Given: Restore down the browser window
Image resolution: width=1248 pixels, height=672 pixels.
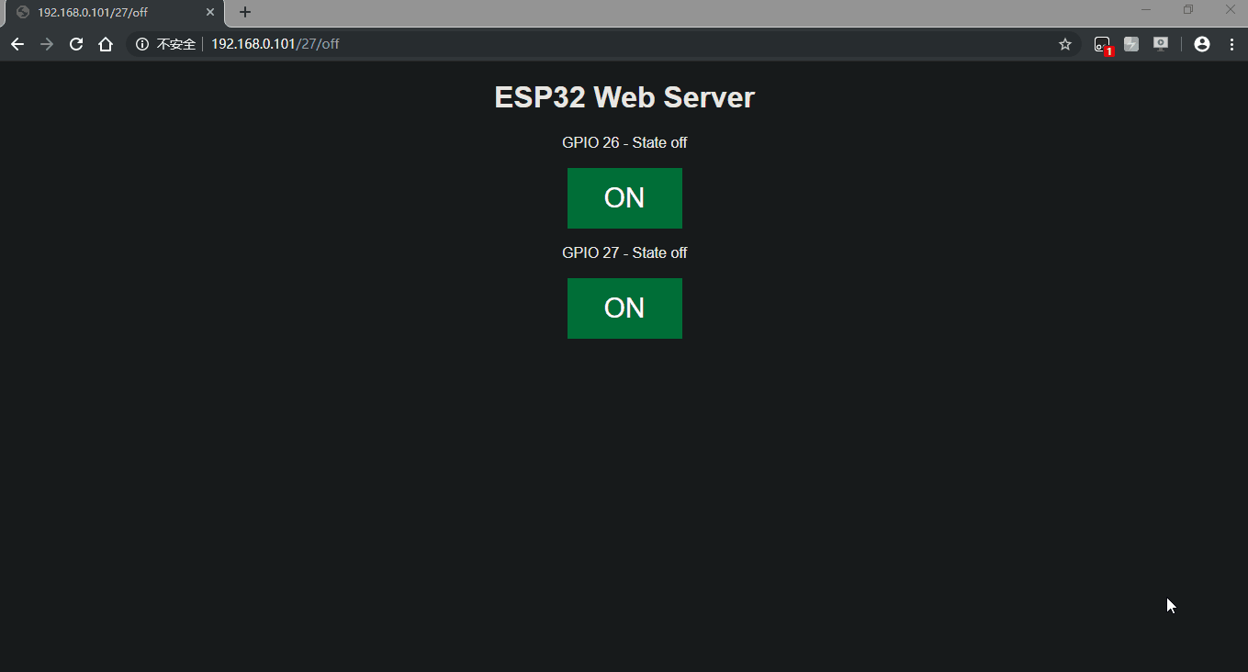Looking at the screenshot, I should click(1188, 10).
